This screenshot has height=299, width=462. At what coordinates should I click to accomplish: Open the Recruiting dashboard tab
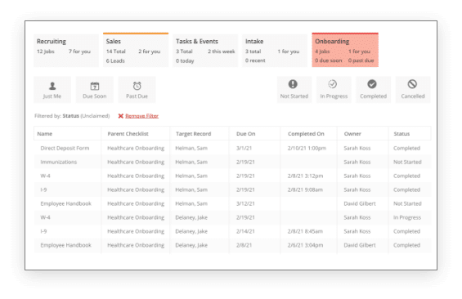(66, 50)
